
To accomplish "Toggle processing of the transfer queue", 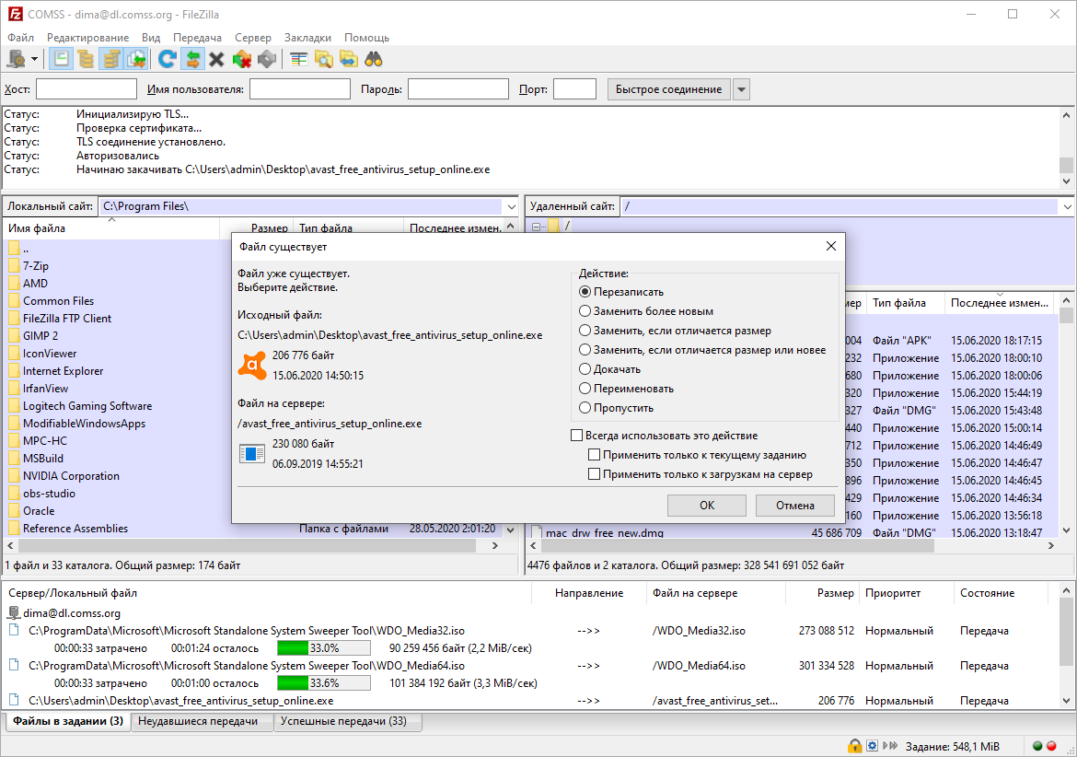I will [x=192, y=59].
